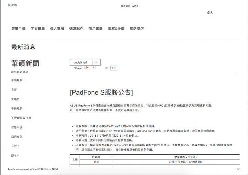Viewport: 248px width, 175px height.
Task: Select 平板電腦 in the sidebar list
Action: 17,108
